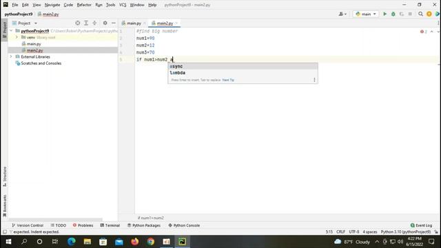Screen dimensions: 441x248
Task: Select main.py in project tree
Action: click(34, 44)
